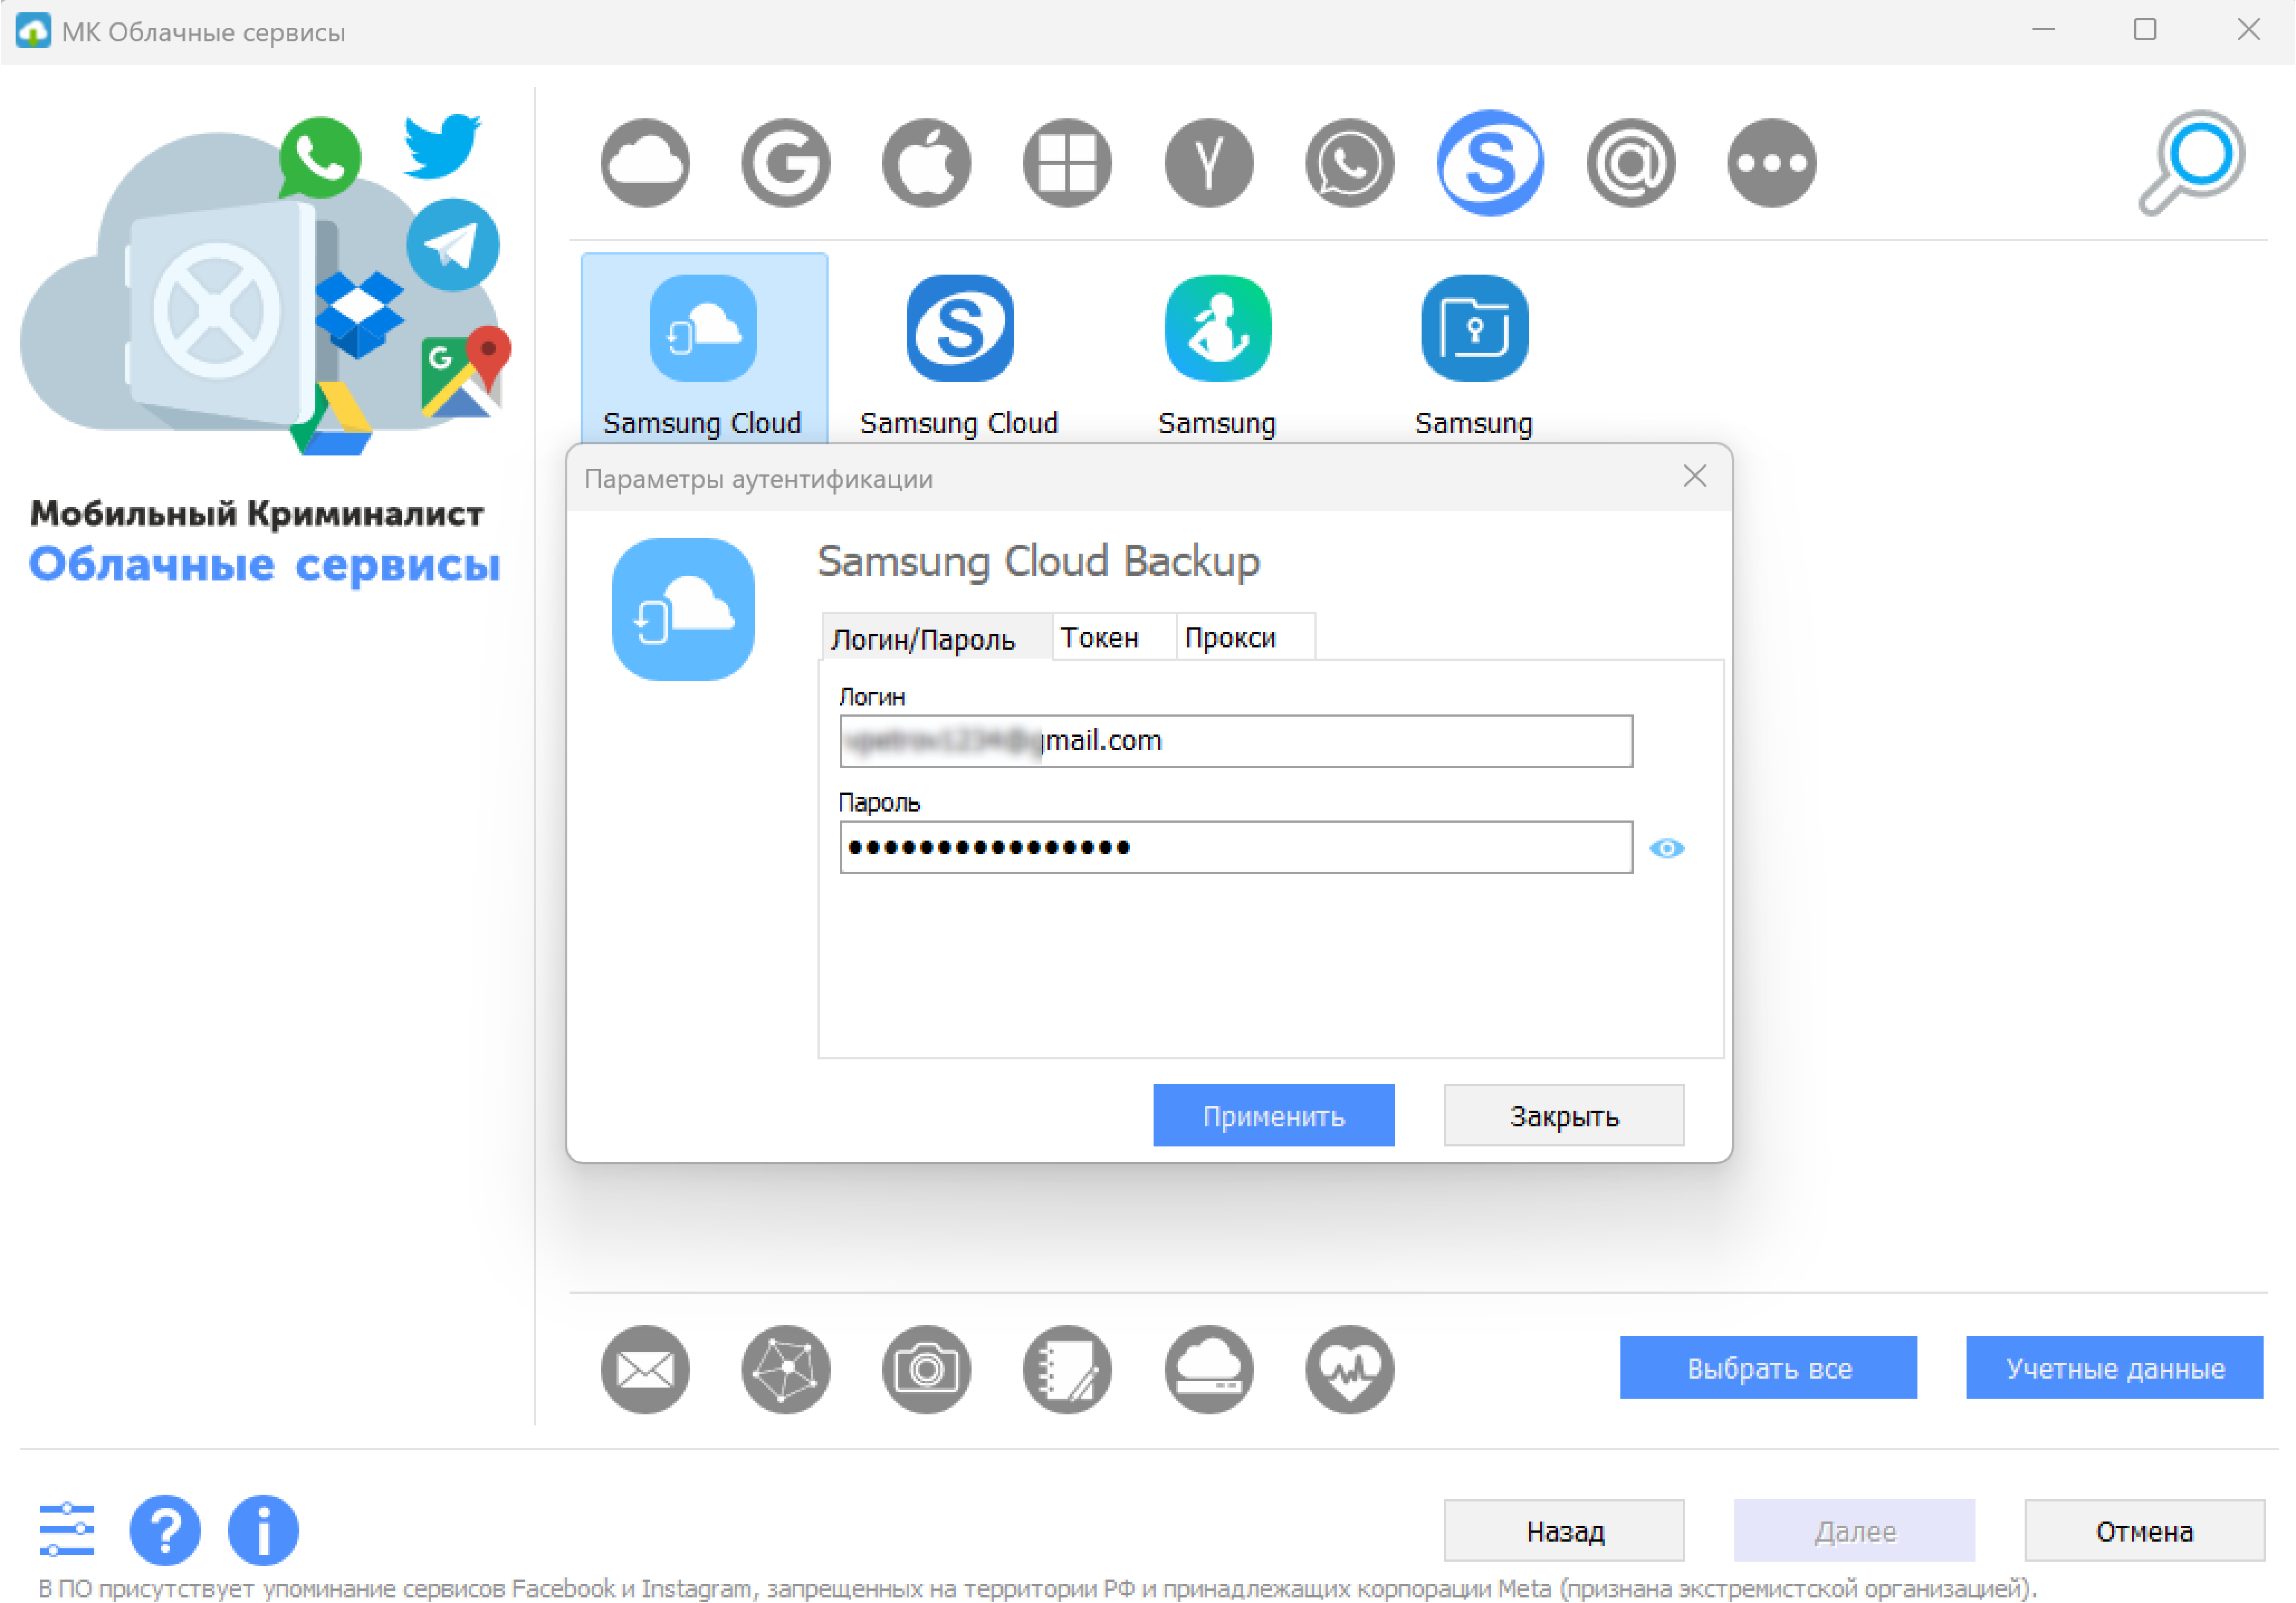Filter by social network graph icon
Image resolution: width=2296 pixels, height=1603 pixels.
(x=786, y=1370)
